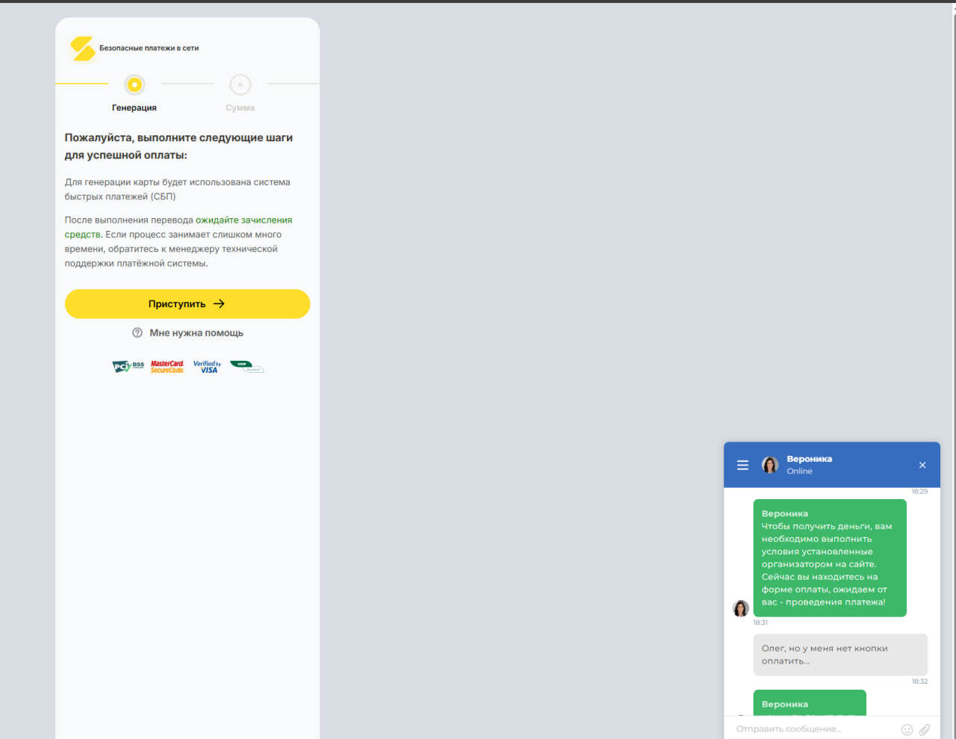Click Вероника's avatar in chat header

coord(769,465)
